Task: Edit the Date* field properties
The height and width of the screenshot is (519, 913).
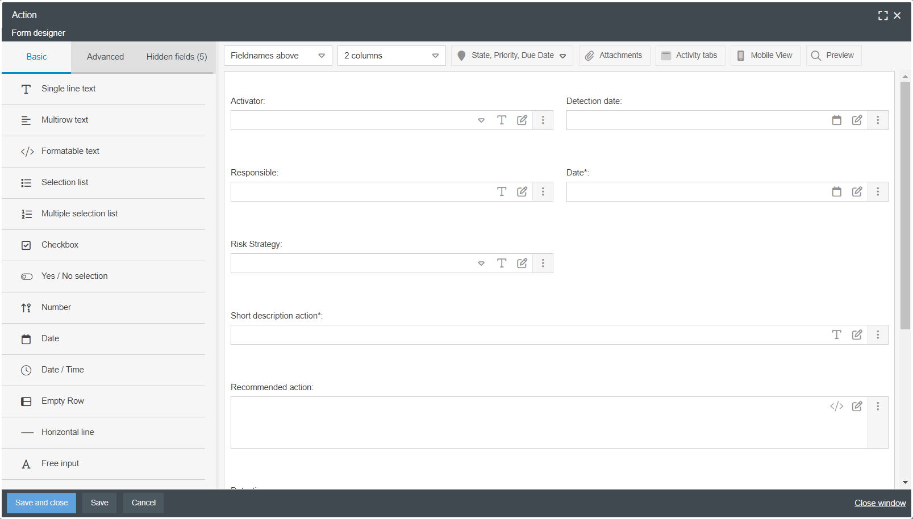Action: [857, 191]
